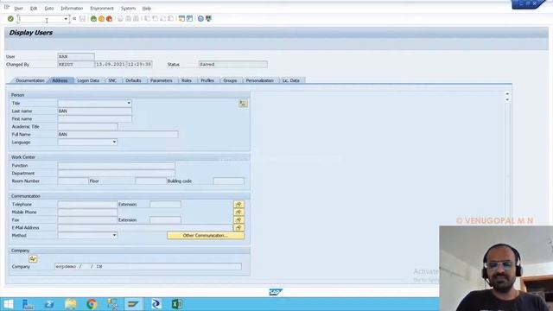Click the Company address display icon
Image resolution: width=553 pixels, height=311 pixels.
point(33,259)
